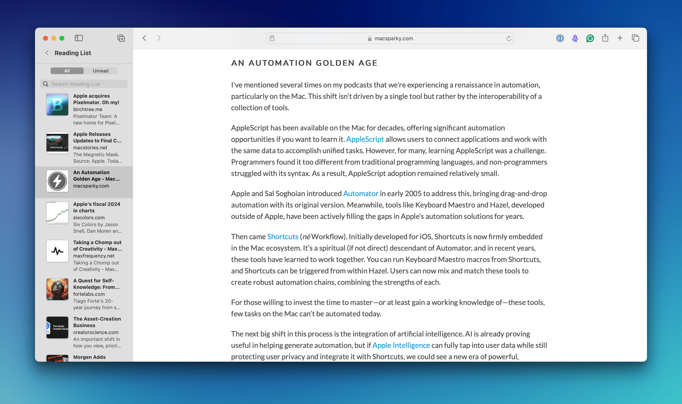Viewport: 682px width, 404px height.
Task: Click the purple extension icon
Action: pos(575,38)
